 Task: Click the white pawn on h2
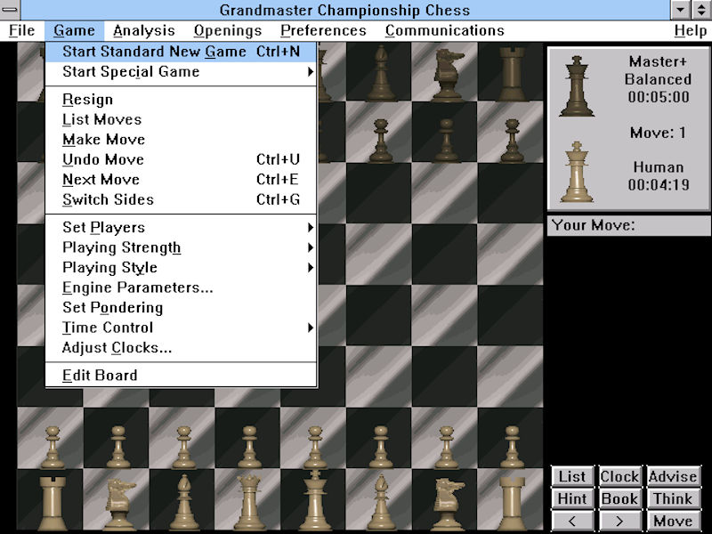(x=512, y=448)
